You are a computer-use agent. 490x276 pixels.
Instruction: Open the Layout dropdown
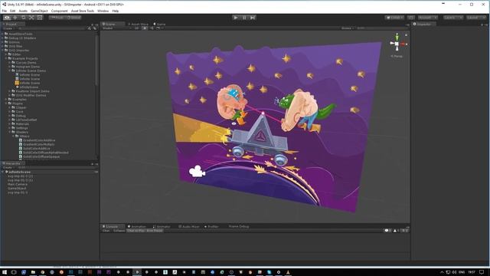(x=476, y=18)
